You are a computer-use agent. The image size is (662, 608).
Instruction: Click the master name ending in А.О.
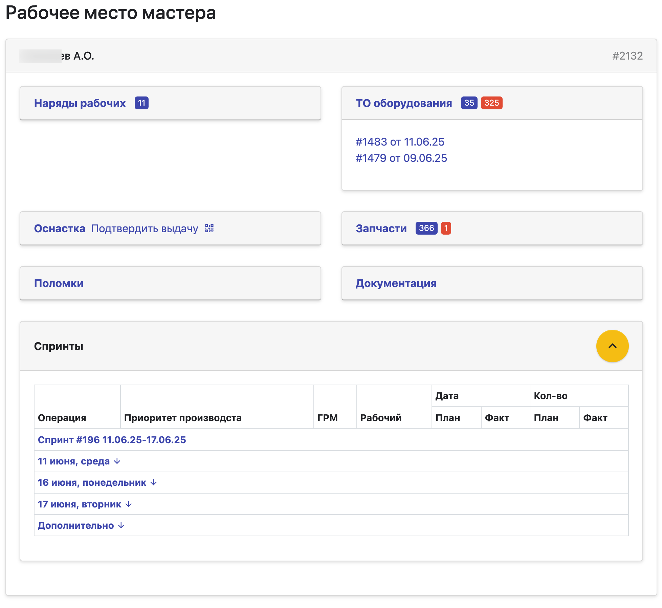57,56
